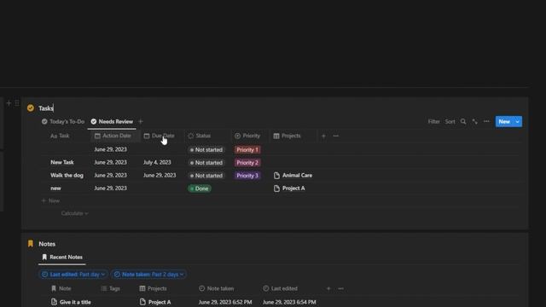Select the Recent Notes view tab
Image resolution: width=546 pixels, height=307 pixels.
[62, 257]
